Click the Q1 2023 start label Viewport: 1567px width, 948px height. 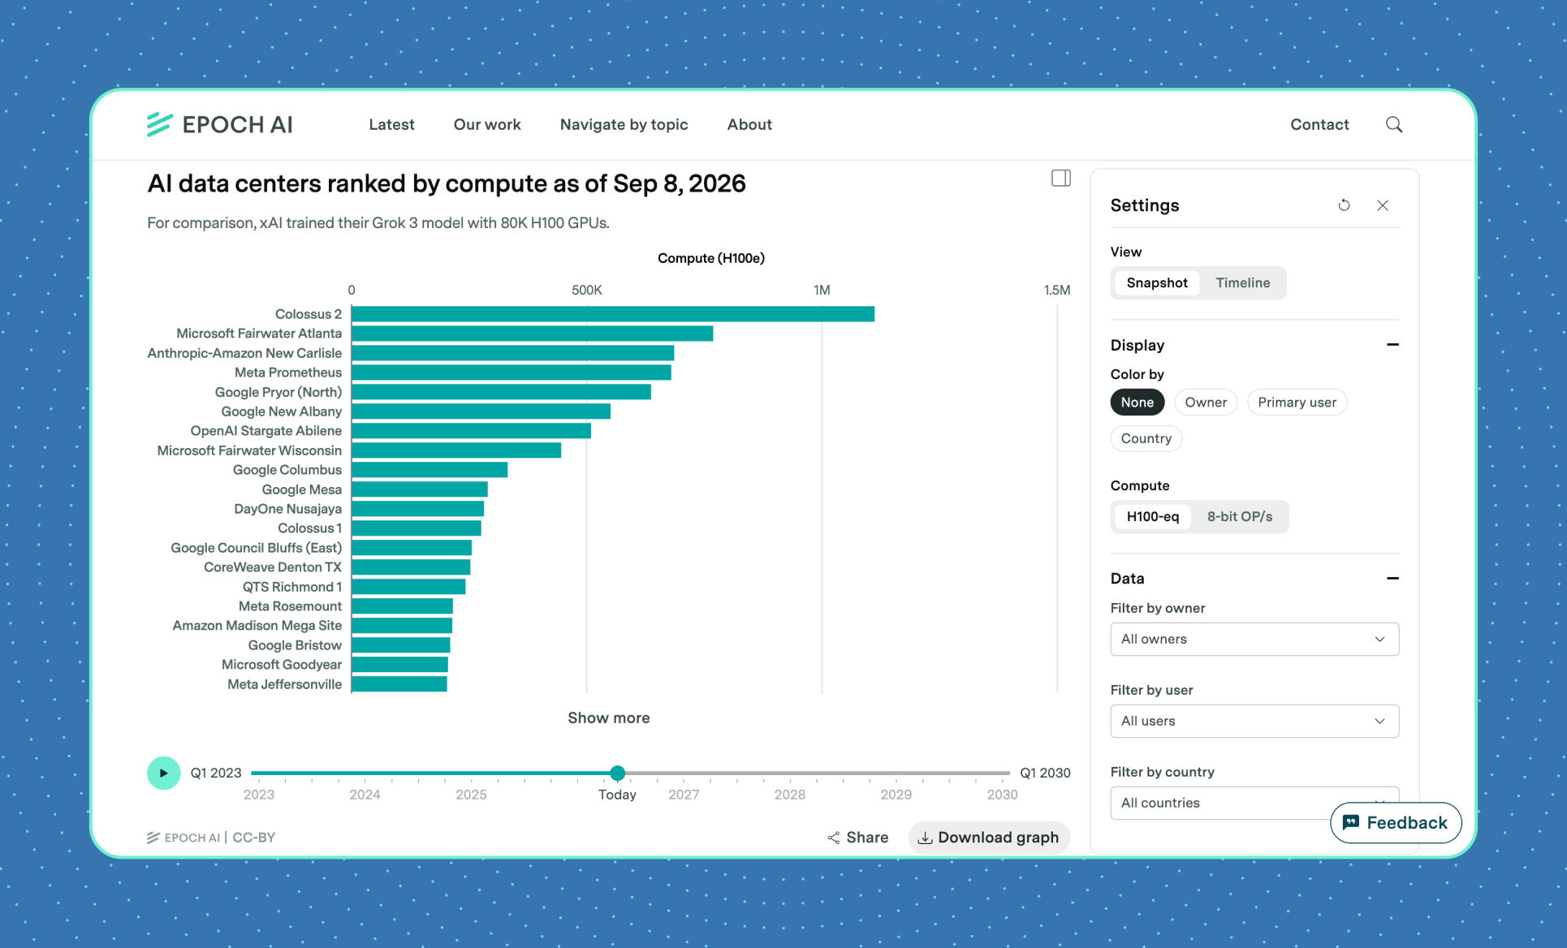tap(216, 773)
